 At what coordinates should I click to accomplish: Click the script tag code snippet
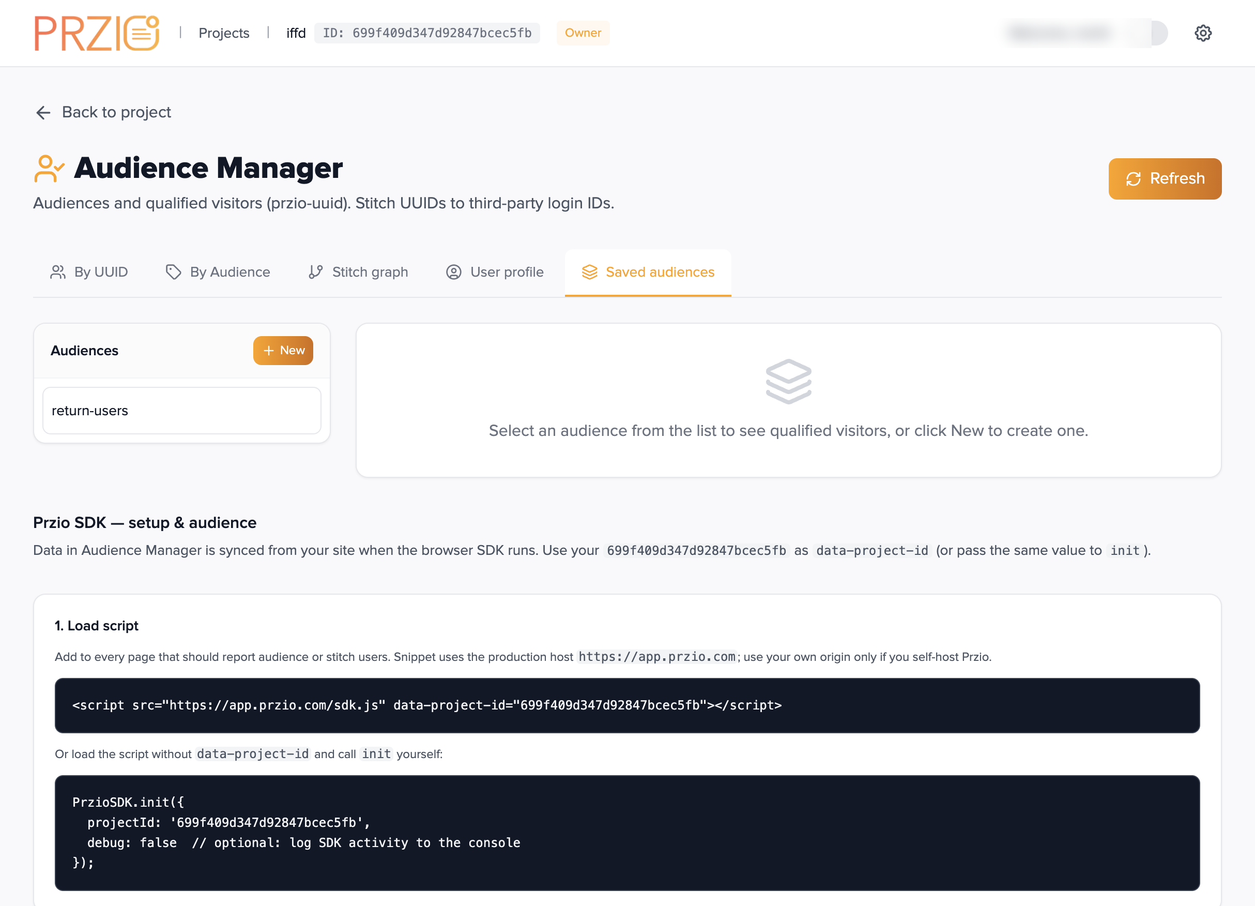pos(627,706)
